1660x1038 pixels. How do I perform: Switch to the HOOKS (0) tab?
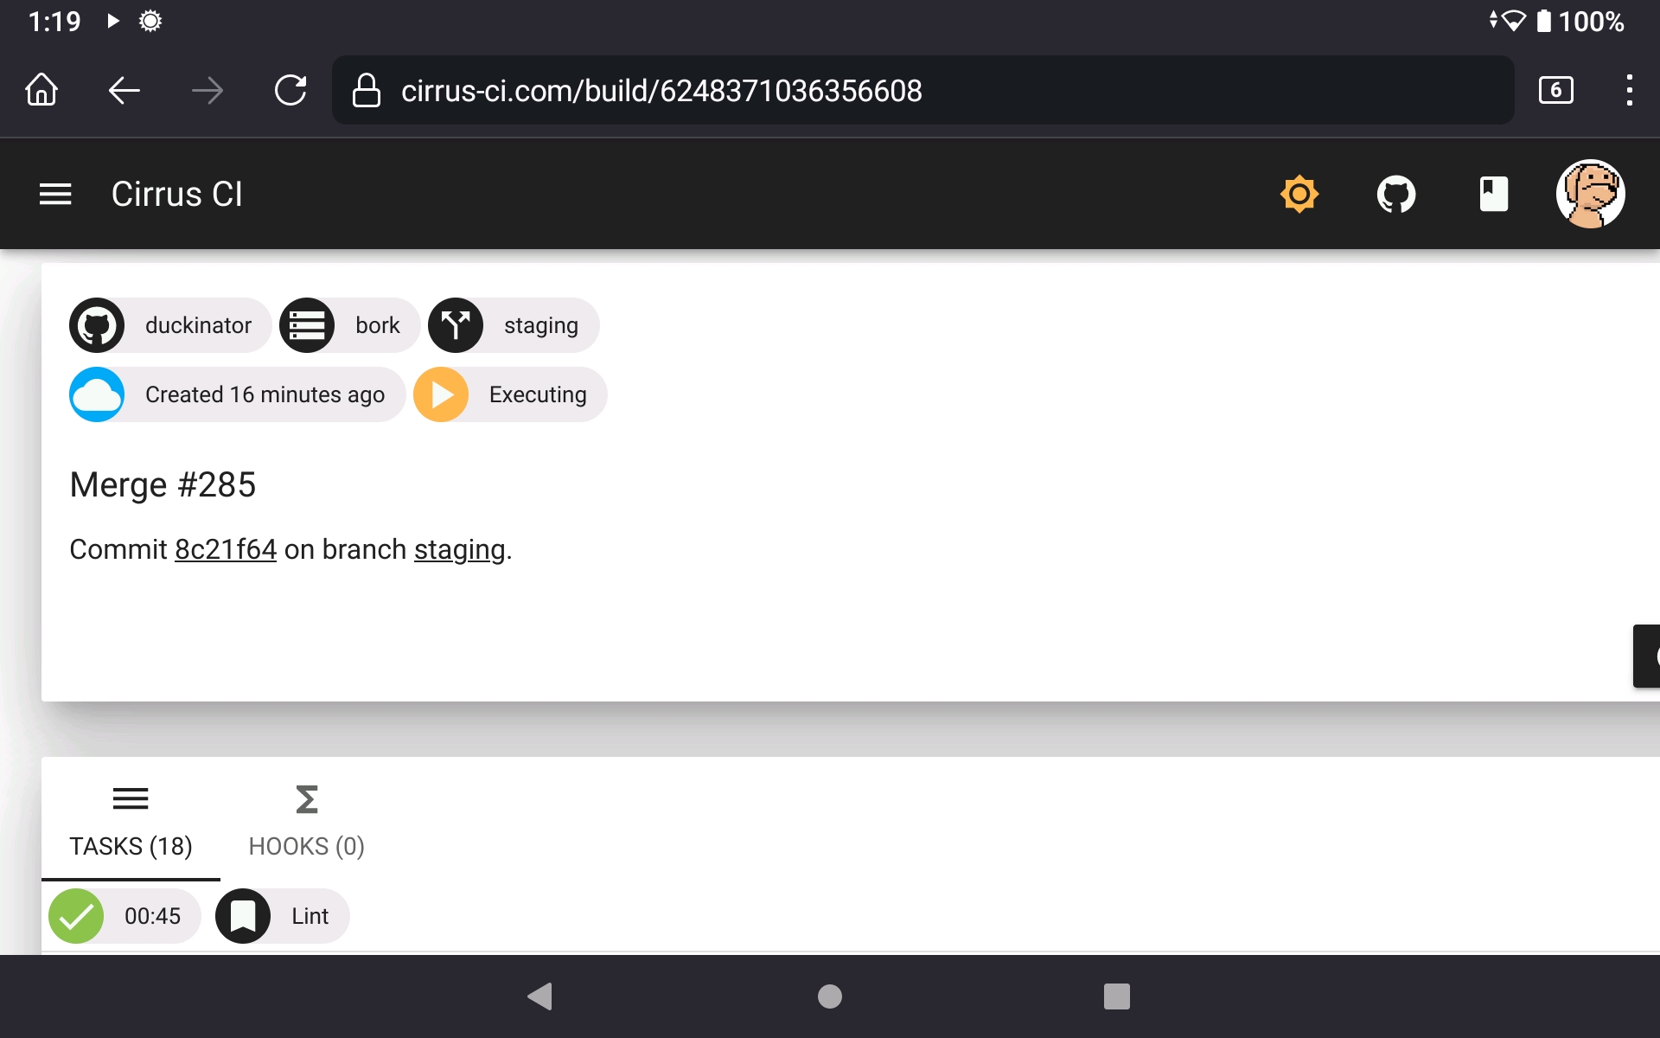(306, 820)
